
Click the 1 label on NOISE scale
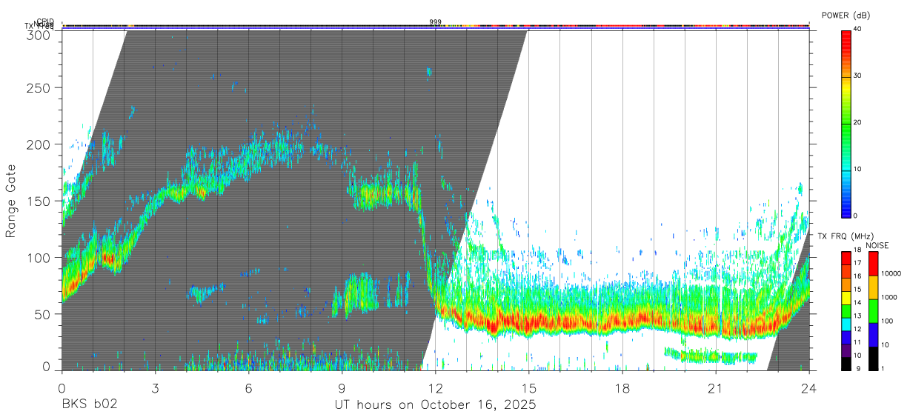(x=883, y=368)
